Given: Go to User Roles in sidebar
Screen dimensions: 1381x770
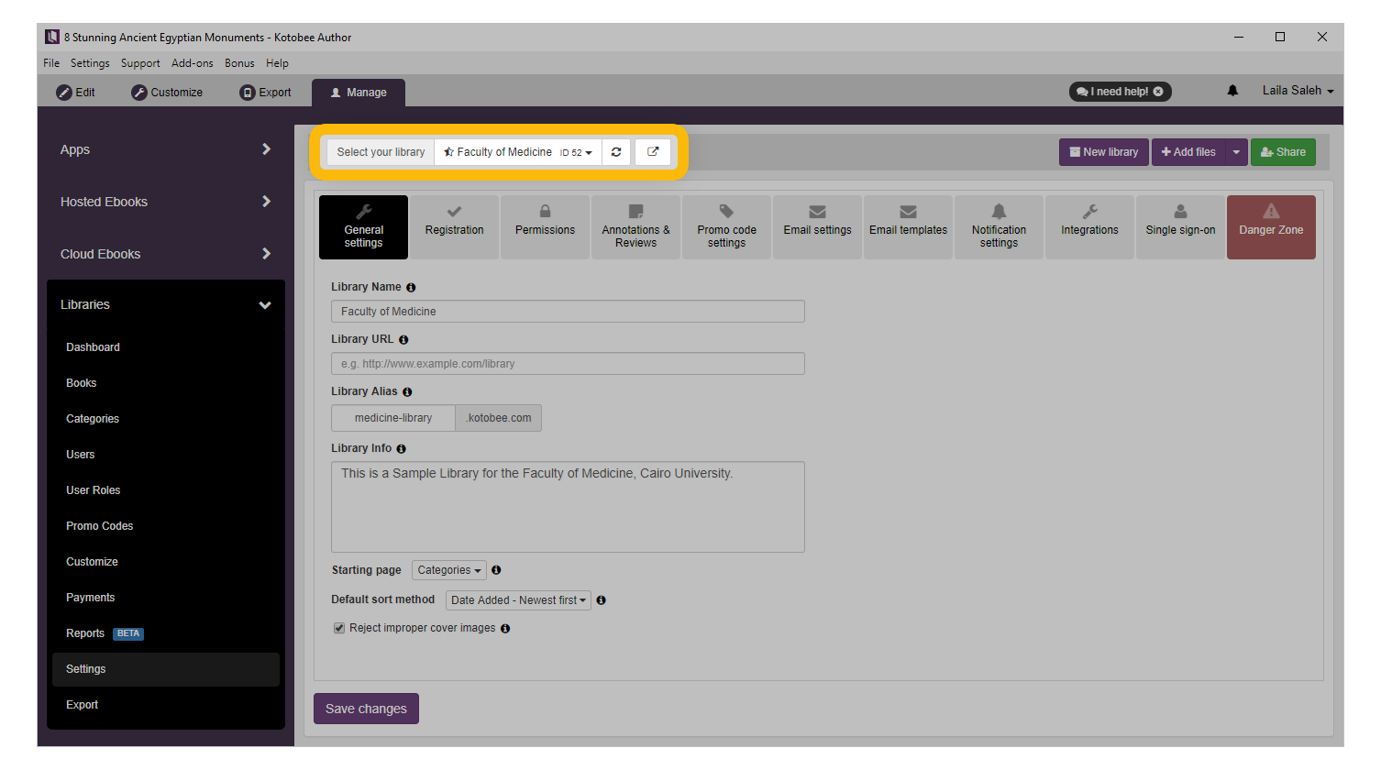Looking at the screenshot, I should [166, 490].
